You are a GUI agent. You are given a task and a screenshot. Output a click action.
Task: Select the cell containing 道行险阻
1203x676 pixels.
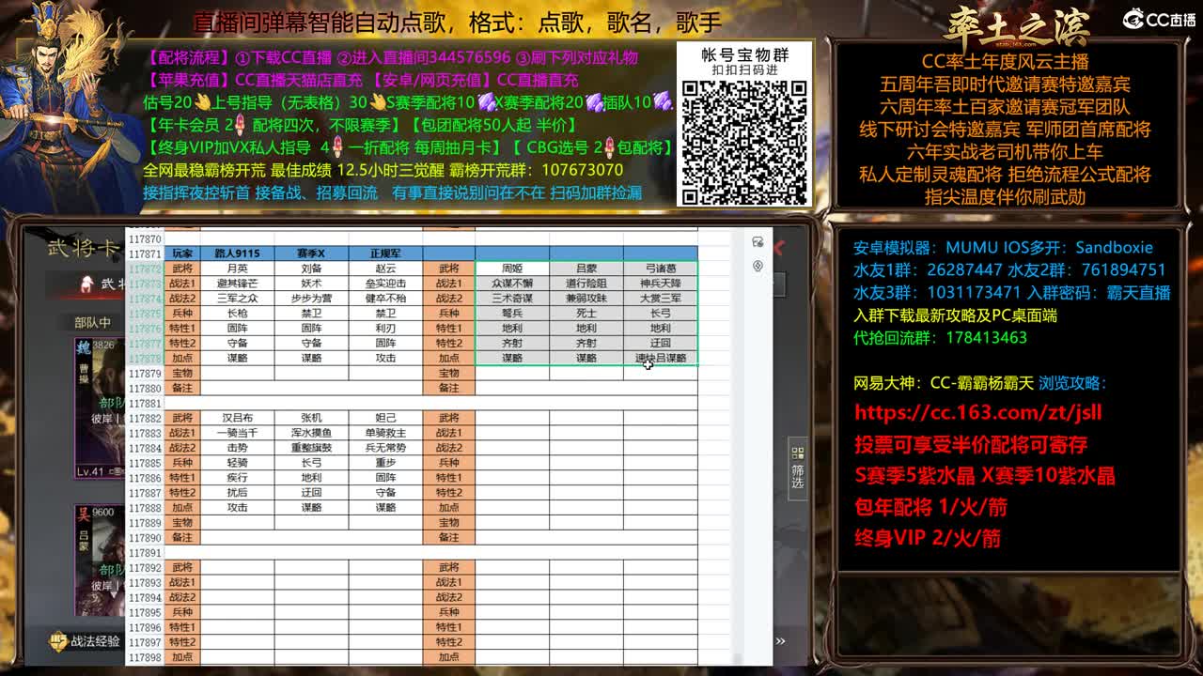[586, 284]
